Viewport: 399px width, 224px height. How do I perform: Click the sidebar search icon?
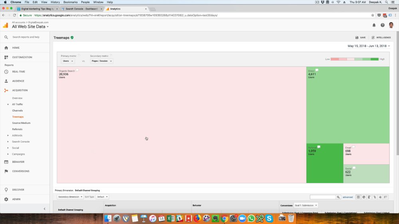pyautogui.click(x=6, y=37)
